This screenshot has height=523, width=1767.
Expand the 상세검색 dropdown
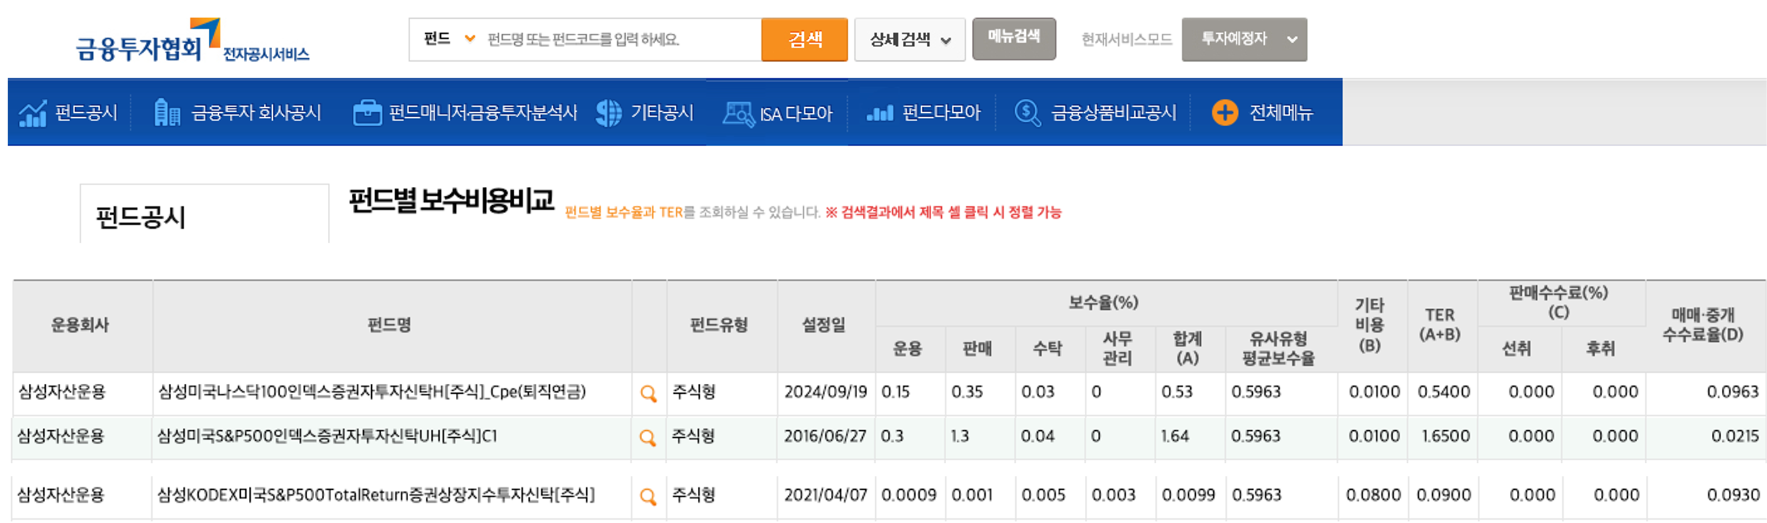point(910,40)
